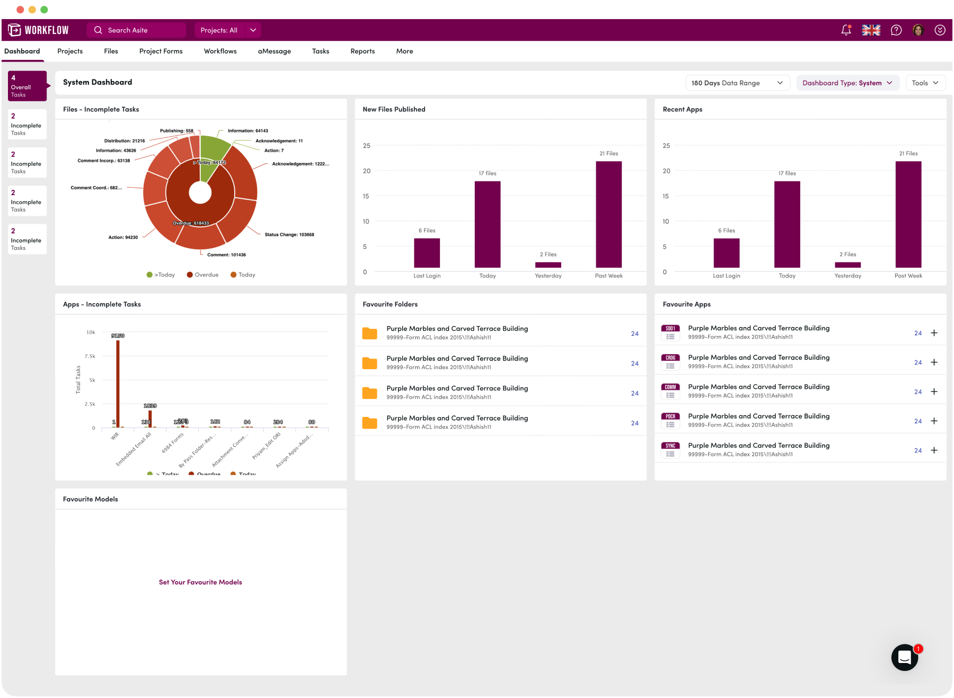
Task: Open the Project Forms tab
Action: (161, 51)
